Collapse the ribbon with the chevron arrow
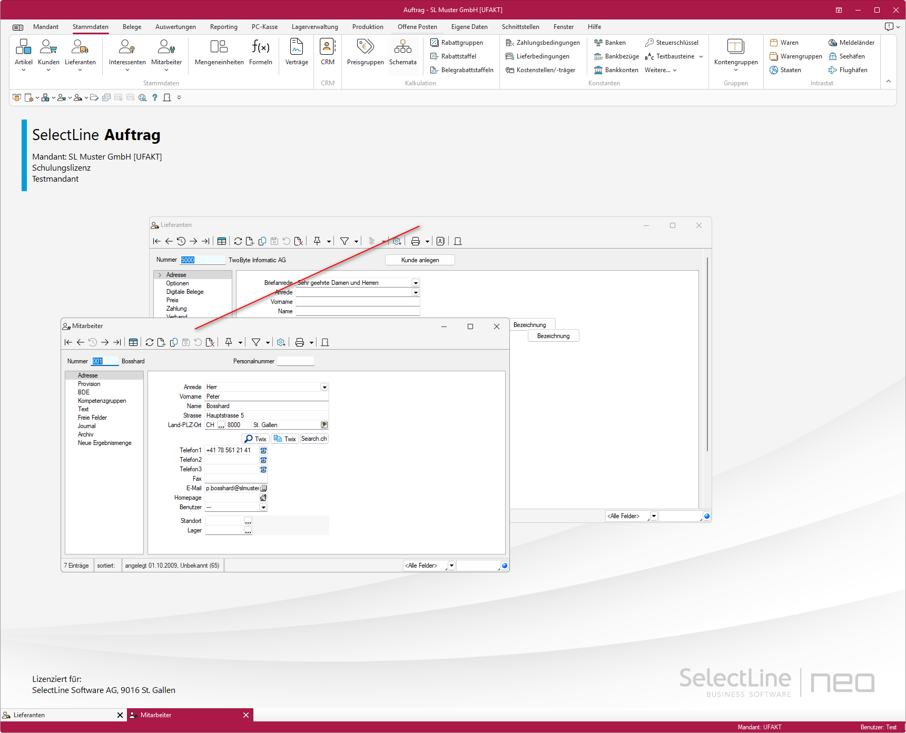Viewport: 906px width, 733px height. [889, 81]
